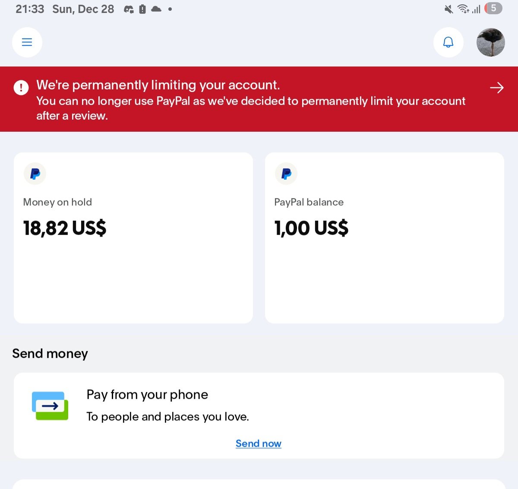The image size is (518, 489).
Task: Tap the muted sound status icon
Action: click(x=449, y=9)
